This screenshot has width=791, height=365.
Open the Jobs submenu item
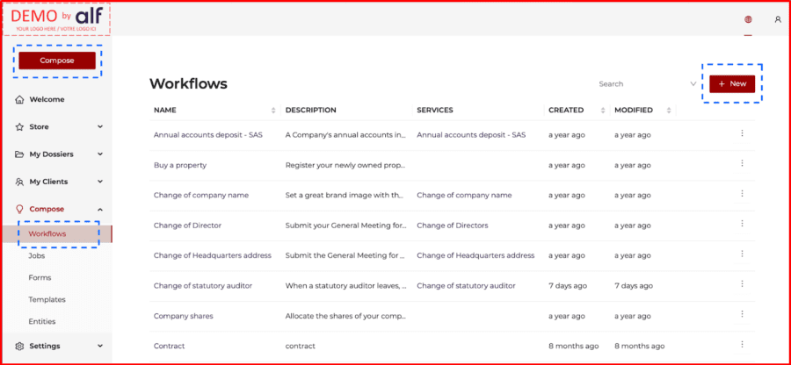pos(37,255)
